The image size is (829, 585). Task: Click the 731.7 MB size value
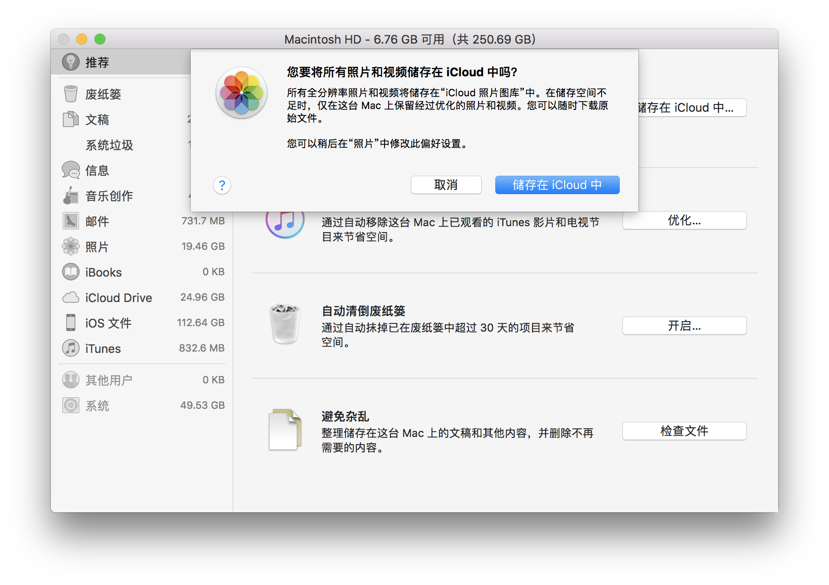coord(203,221)
